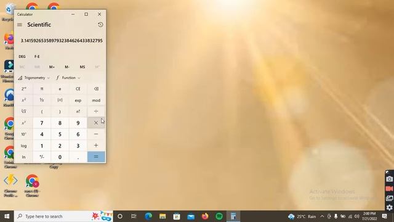Click the x squared key
Viewport: 394px width, 222px height.
pos(23,100)
